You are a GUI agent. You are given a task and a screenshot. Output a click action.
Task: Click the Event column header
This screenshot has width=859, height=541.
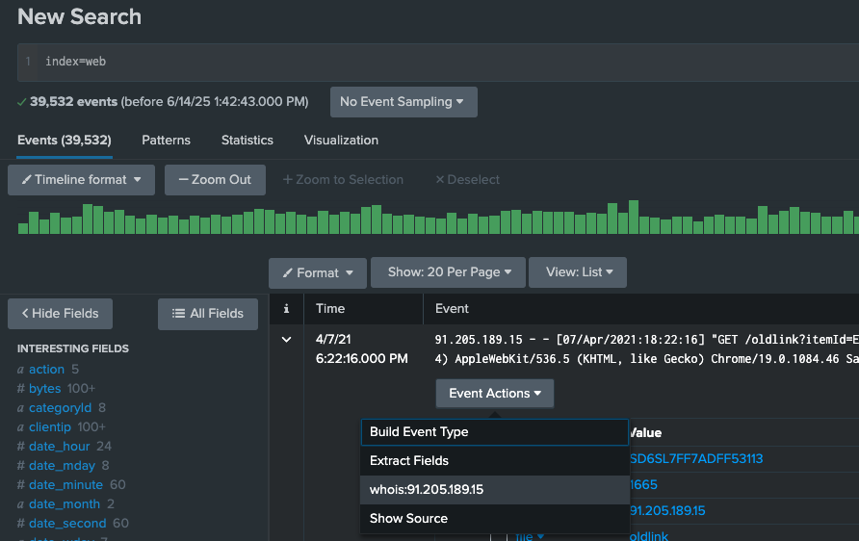point(452,309)
